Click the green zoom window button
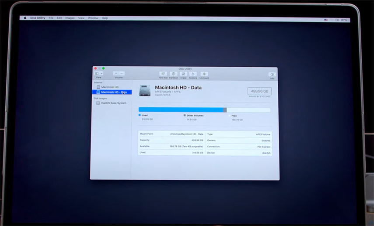The height and width of the screenshot is (226, 374). [x=103, y=68]
